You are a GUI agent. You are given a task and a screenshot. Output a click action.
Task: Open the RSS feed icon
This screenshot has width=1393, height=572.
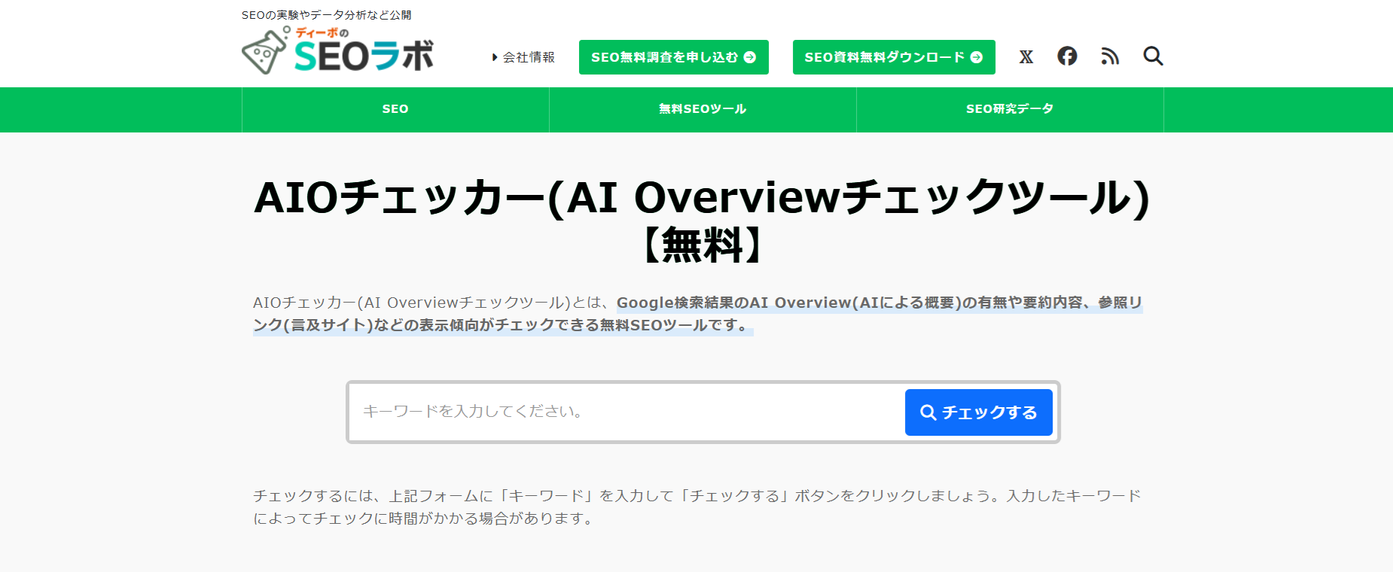click(x=1110, y=56)
